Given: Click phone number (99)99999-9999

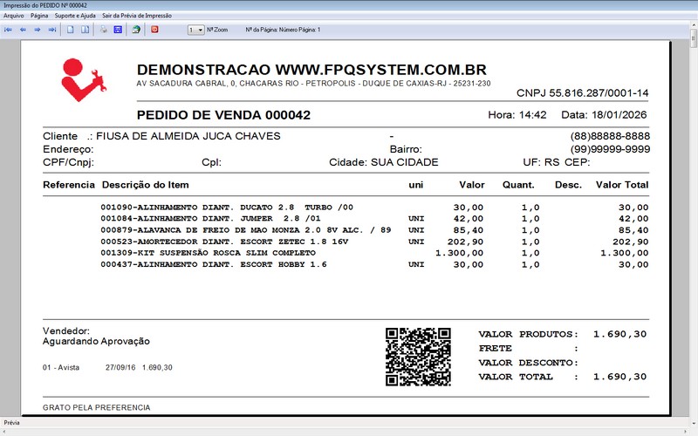Looking at the screenshot, I should click(x=610, y=149).
